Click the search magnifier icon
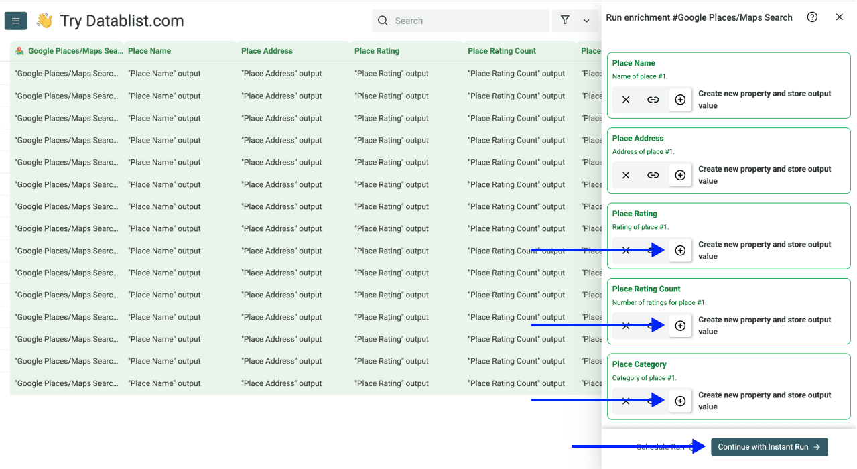The width and height of the screenshot is (857, 469). click(x=383, y=21)
